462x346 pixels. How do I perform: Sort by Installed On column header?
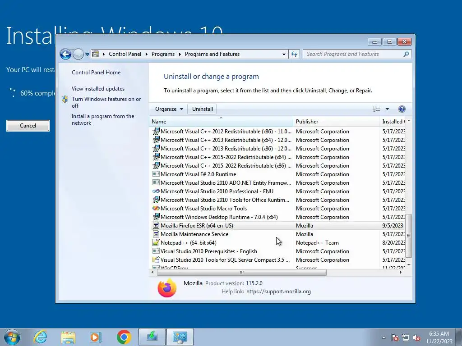(393, 122)
